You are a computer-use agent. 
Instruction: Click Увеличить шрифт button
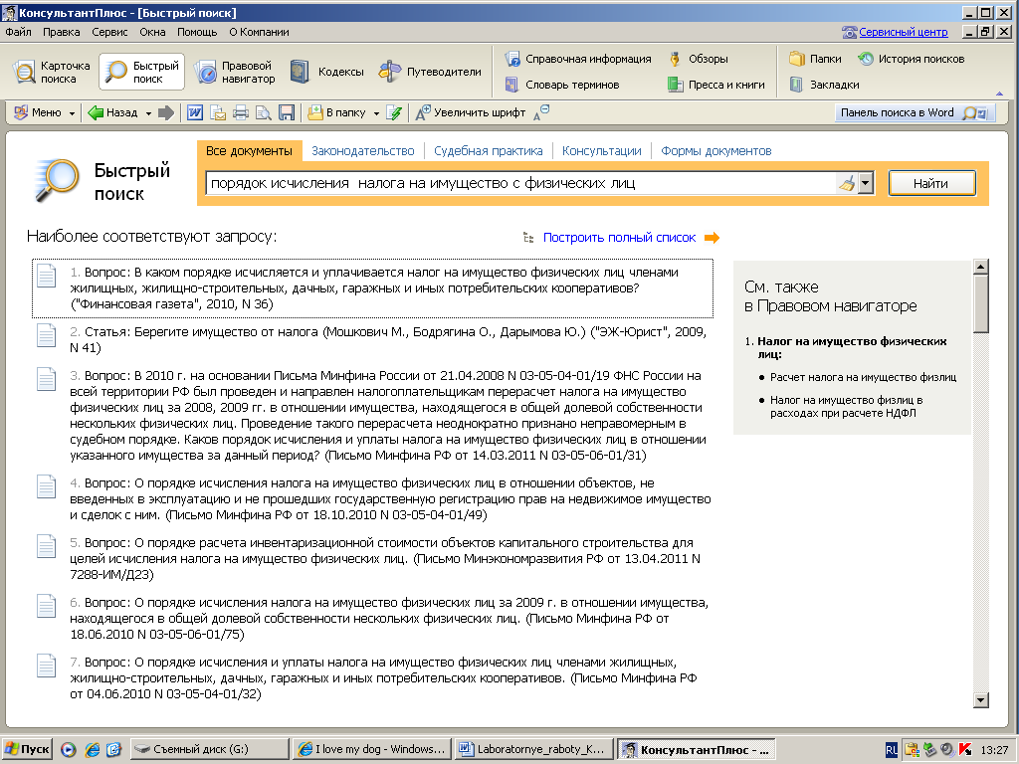471,112
